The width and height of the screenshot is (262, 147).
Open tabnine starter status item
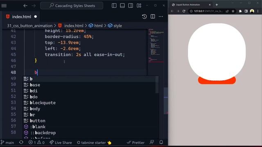point(94,143)
